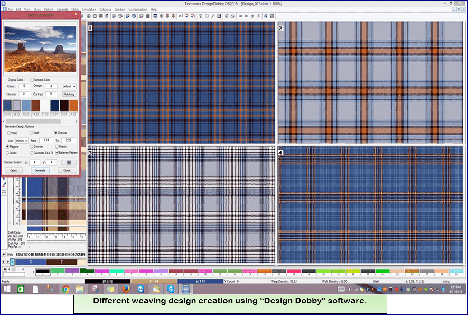The image size is (468, 315).
Task: Click the Open button in Story Generator
Action: tap(13, 170)
